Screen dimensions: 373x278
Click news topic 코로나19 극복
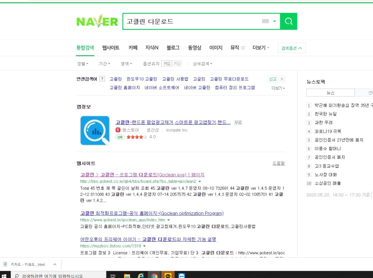pos(328,131)
